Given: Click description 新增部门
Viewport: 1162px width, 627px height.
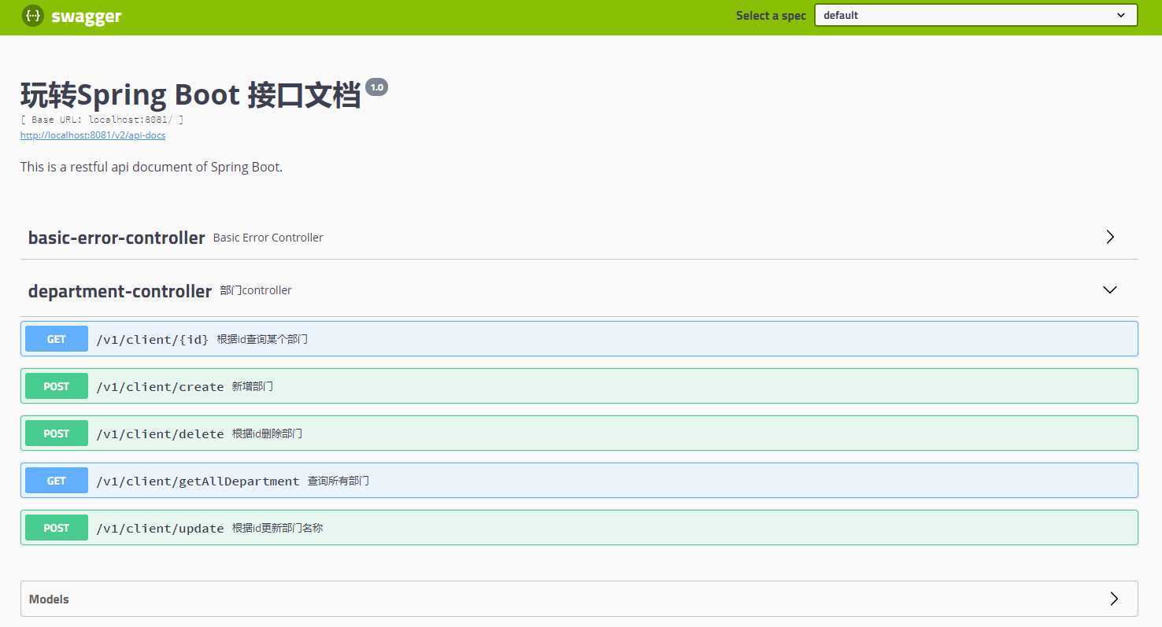Looking at the screenshot, I should point(253,386).
